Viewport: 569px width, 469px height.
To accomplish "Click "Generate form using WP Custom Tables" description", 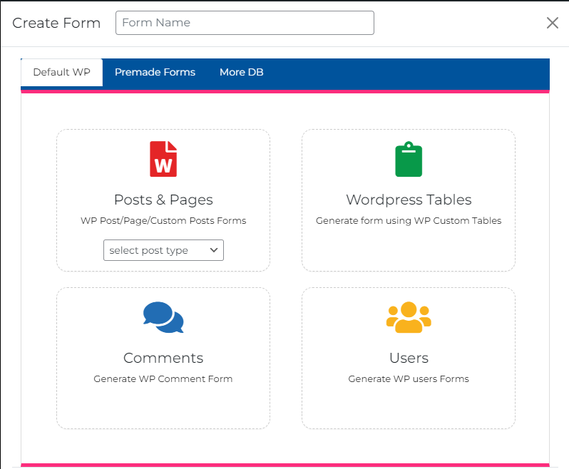I will (409, 221).
